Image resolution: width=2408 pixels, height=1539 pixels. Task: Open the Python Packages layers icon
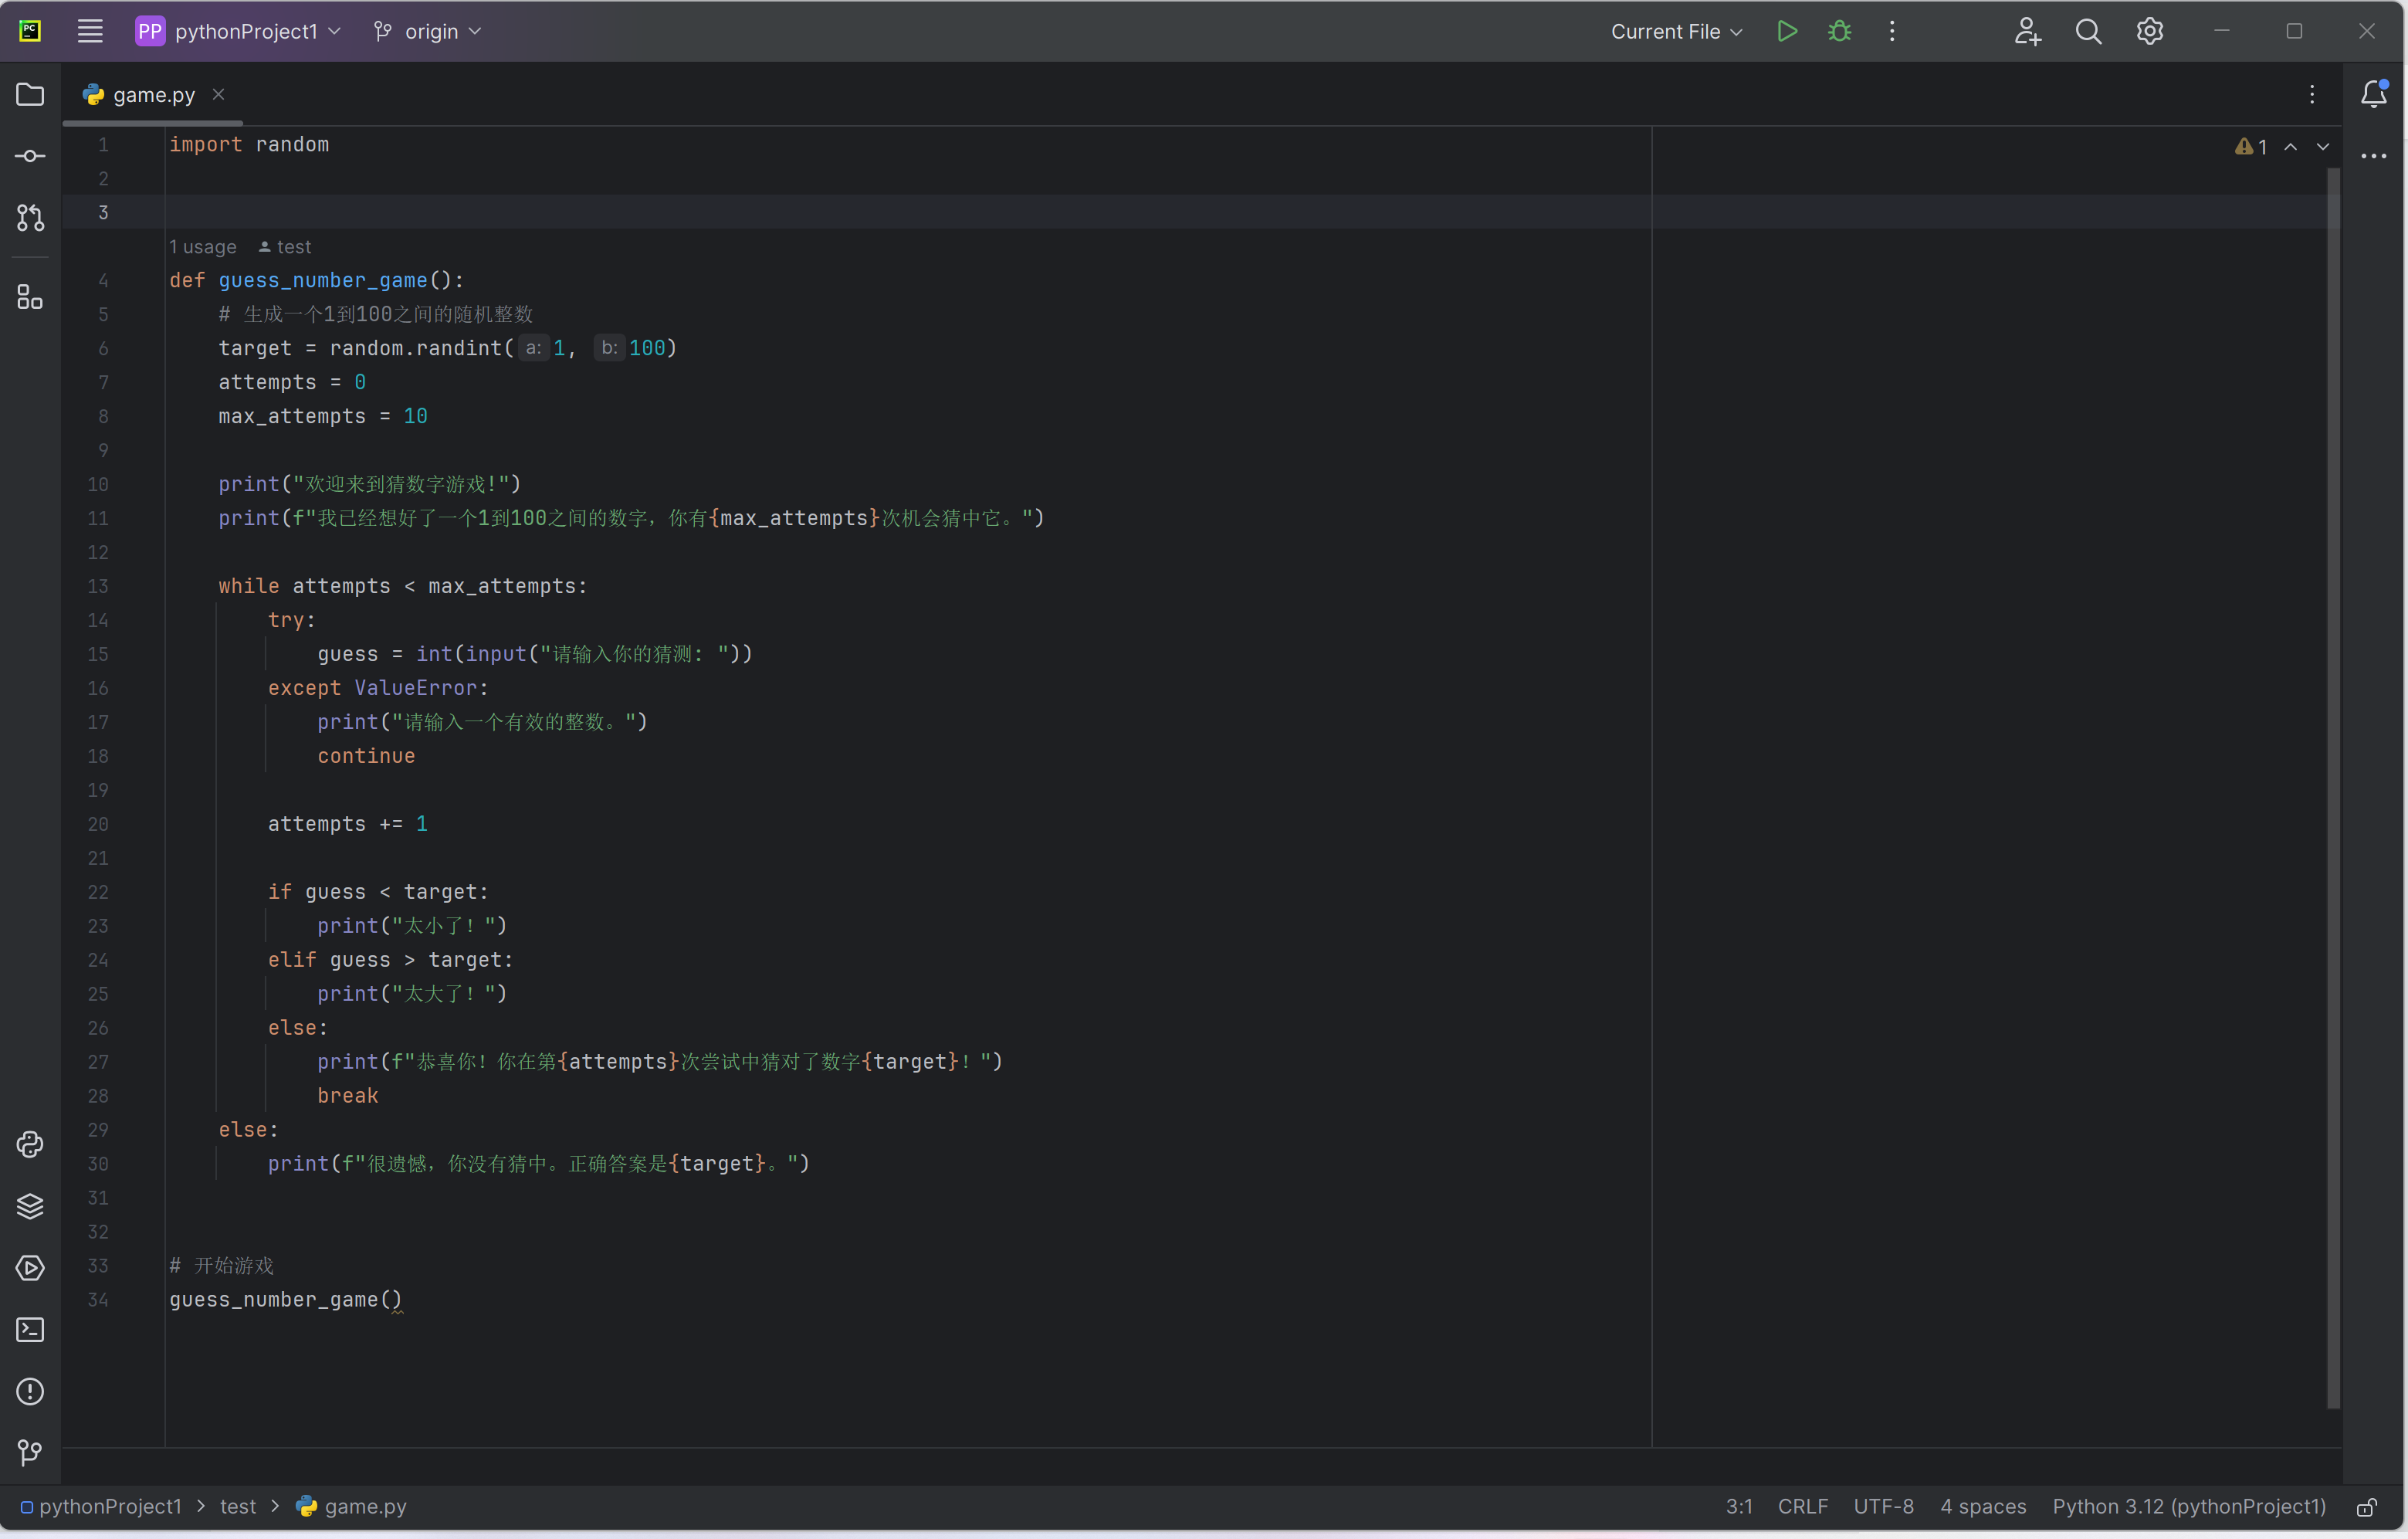[30, 1206]
